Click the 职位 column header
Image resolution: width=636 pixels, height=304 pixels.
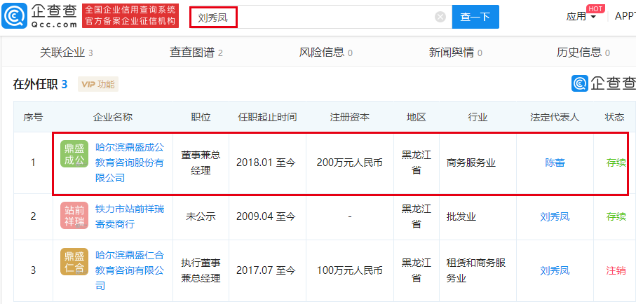click(201, 117)
